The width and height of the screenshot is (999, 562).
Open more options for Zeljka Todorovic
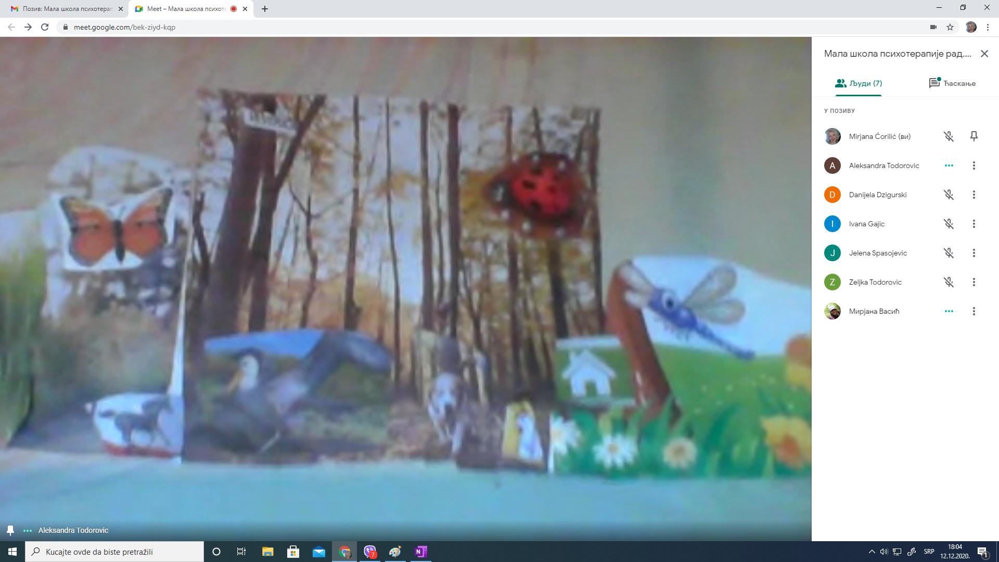tap(974, 282)
